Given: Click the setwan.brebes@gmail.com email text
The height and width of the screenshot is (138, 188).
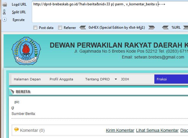Looking at the screenshot, I should pos(159,57).
